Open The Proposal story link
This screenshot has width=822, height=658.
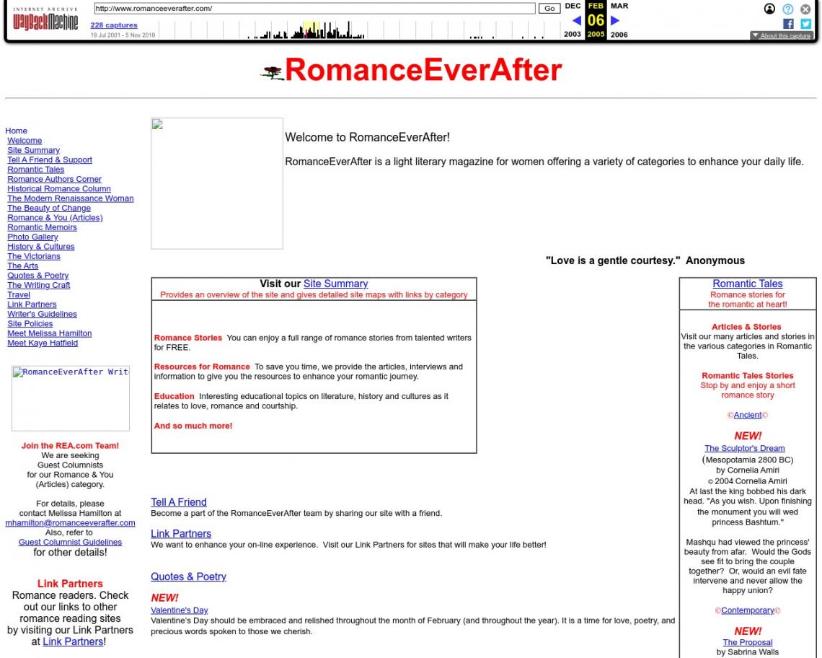point(748,642)
